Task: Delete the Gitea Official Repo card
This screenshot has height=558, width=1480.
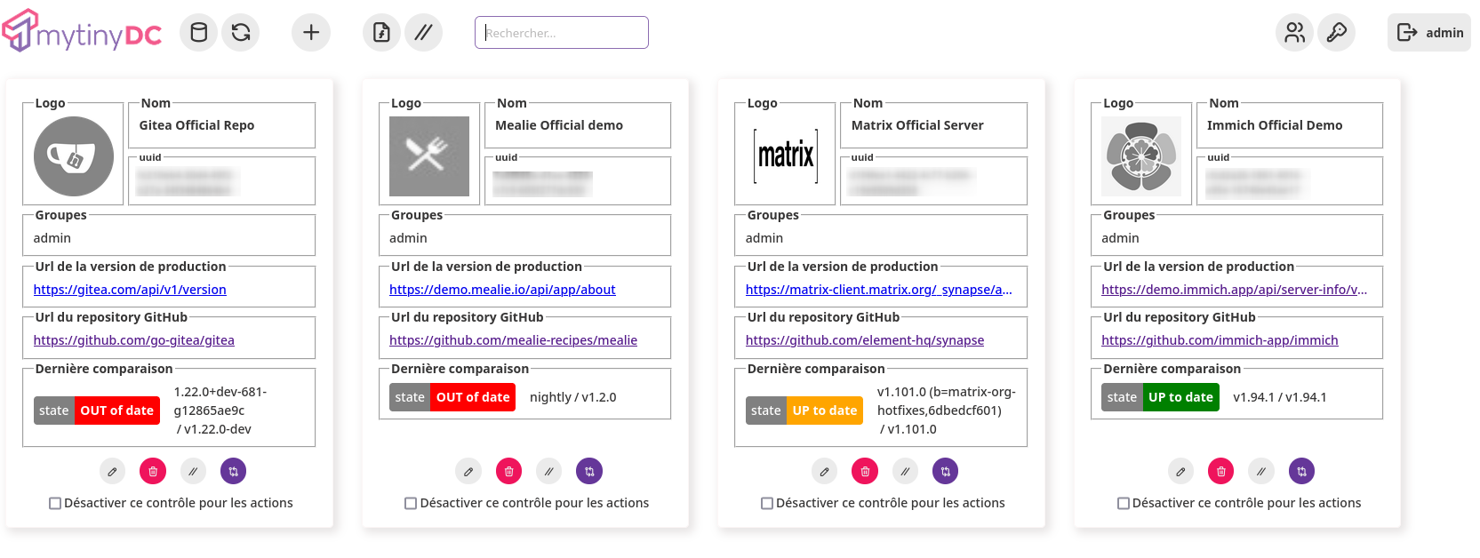Action: [x=153, y=471]
